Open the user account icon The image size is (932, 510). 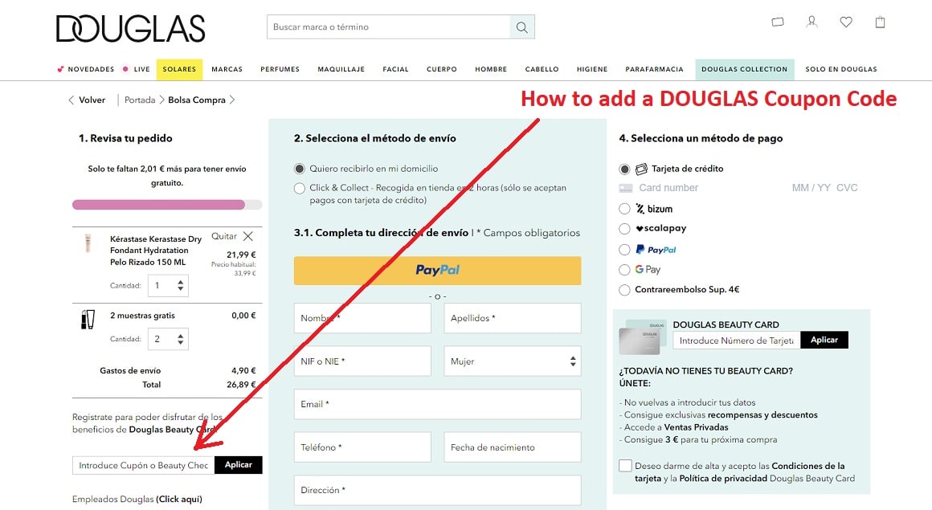coord(811,22)
